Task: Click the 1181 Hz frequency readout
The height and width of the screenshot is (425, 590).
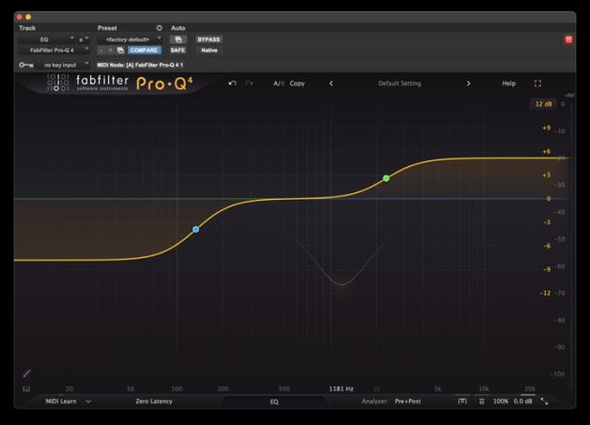Action: pyautogui.click(x=341, y=388)
